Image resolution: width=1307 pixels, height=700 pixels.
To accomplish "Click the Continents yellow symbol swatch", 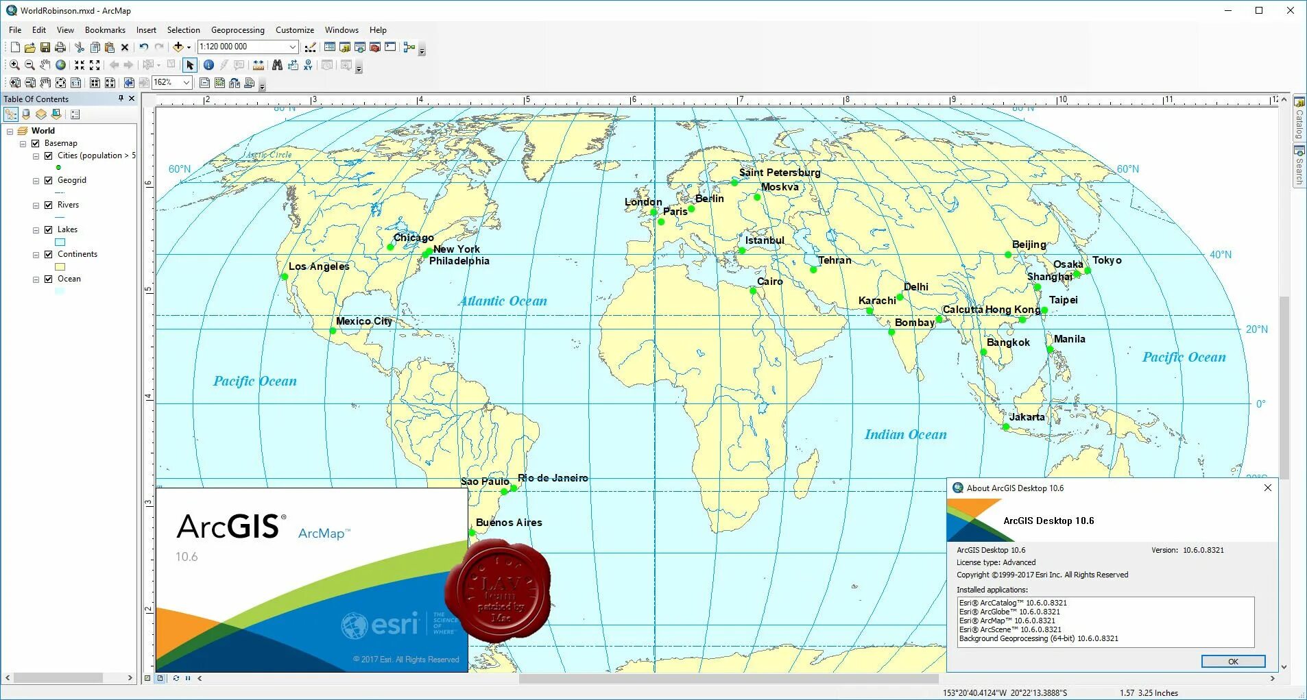I will (x=60, y=266).
